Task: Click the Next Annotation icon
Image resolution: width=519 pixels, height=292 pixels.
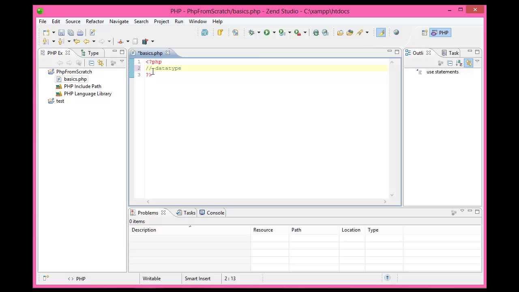Action: click(x=46, y=41)
